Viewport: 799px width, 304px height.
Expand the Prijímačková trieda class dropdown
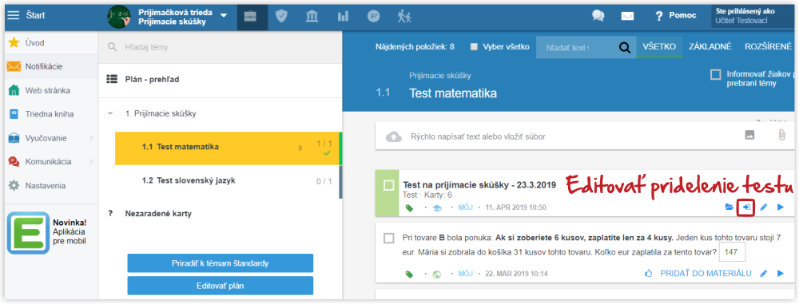(x=224, y=15)
